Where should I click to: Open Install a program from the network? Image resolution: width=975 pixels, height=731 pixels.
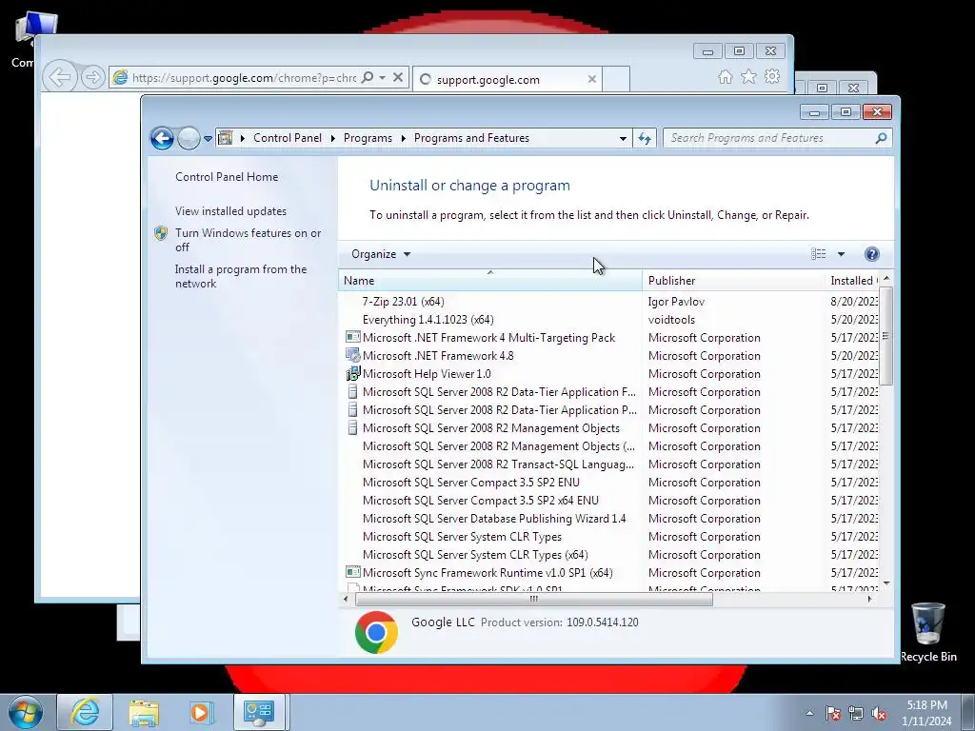(241, 276)
